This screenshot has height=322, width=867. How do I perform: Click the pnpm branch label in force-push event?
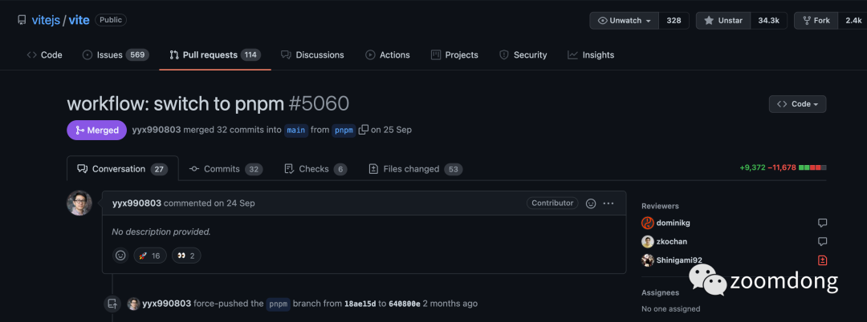point(278,304)
